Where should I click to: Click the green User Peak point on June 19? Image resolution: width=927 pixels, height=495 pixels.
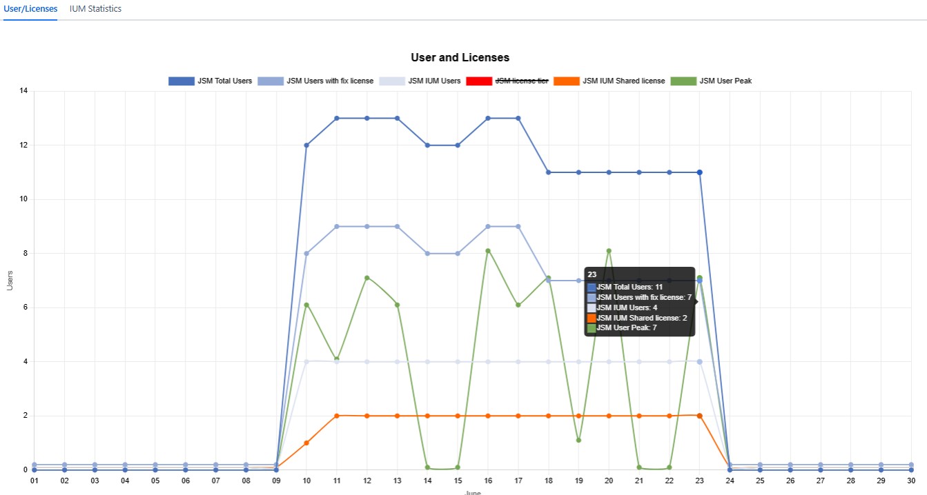point(578,440)
